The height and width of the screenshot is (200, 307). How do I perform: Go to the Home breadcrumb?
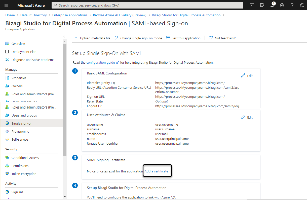(10, 15)
